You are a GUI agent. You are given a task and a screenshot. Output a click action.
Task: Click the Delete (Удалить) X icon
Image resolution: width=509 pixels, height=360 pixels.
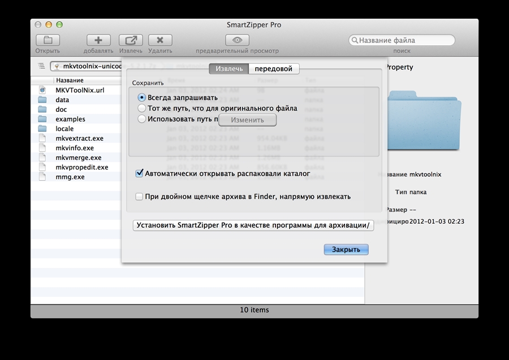160,40
